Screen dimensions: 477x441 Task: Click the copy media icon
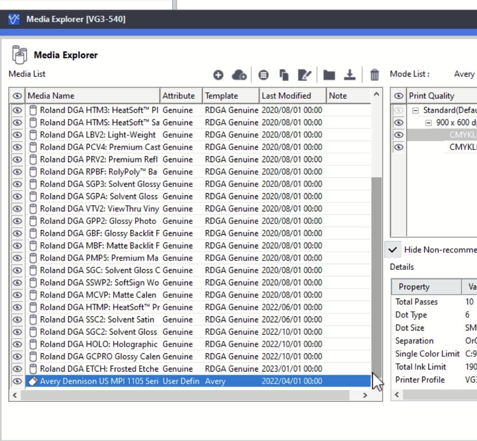point(284,75)
